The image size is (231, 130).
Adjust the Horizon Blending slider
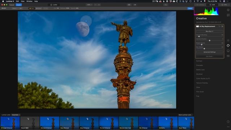199,36
